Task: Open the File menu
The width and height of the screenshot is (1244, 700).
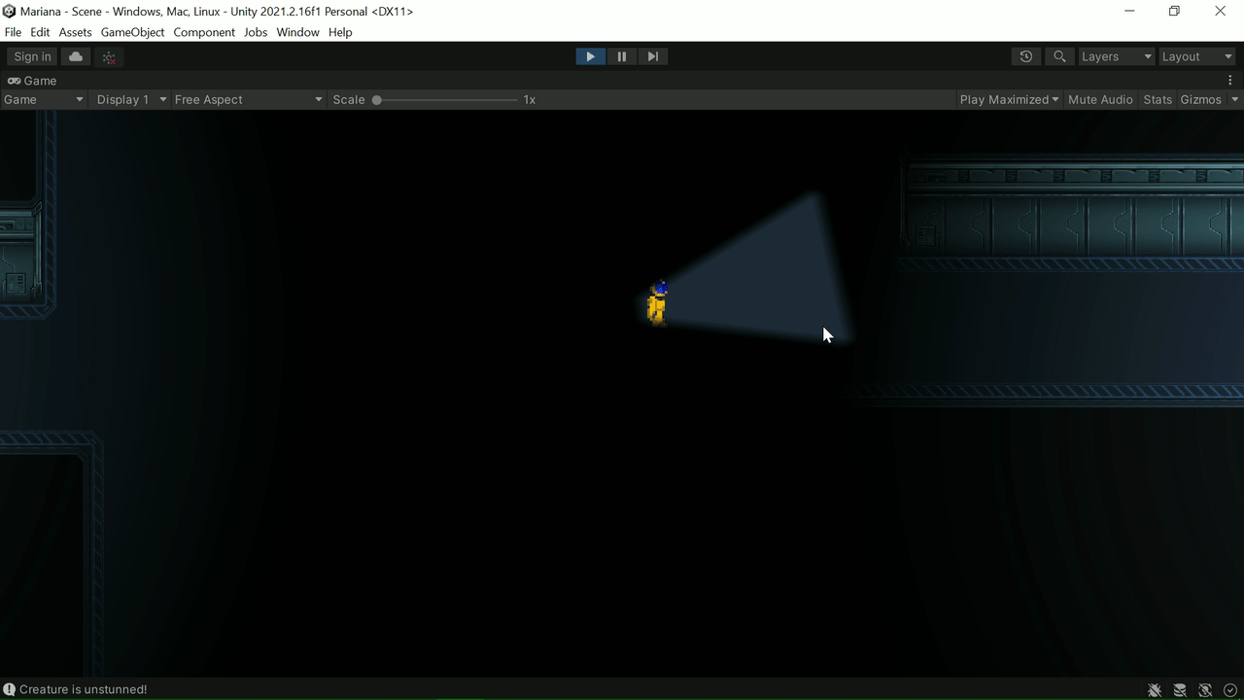Action: click(x=13, y=32)
